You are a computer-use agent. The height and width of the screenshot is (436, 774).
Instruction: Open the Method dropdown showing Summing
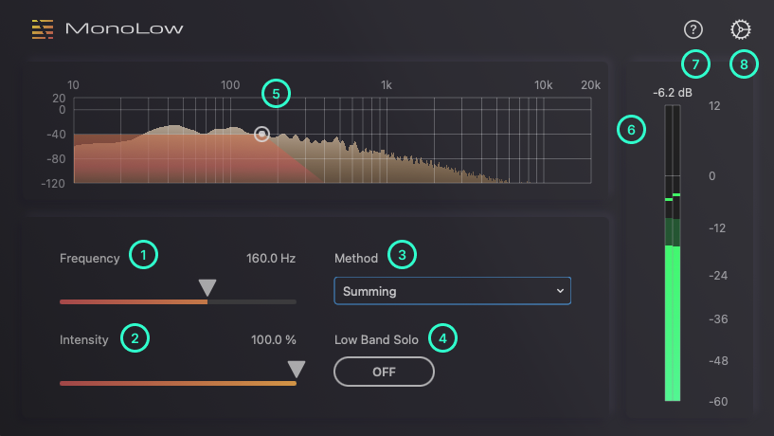click(452, 291)
